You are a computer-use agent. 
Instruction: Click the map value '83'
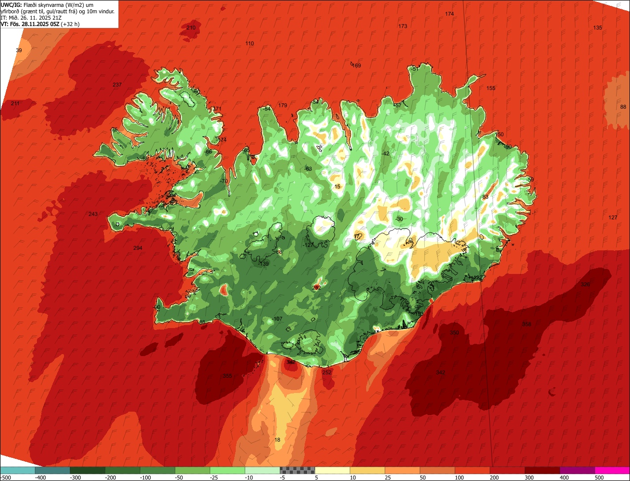(485, 197)
